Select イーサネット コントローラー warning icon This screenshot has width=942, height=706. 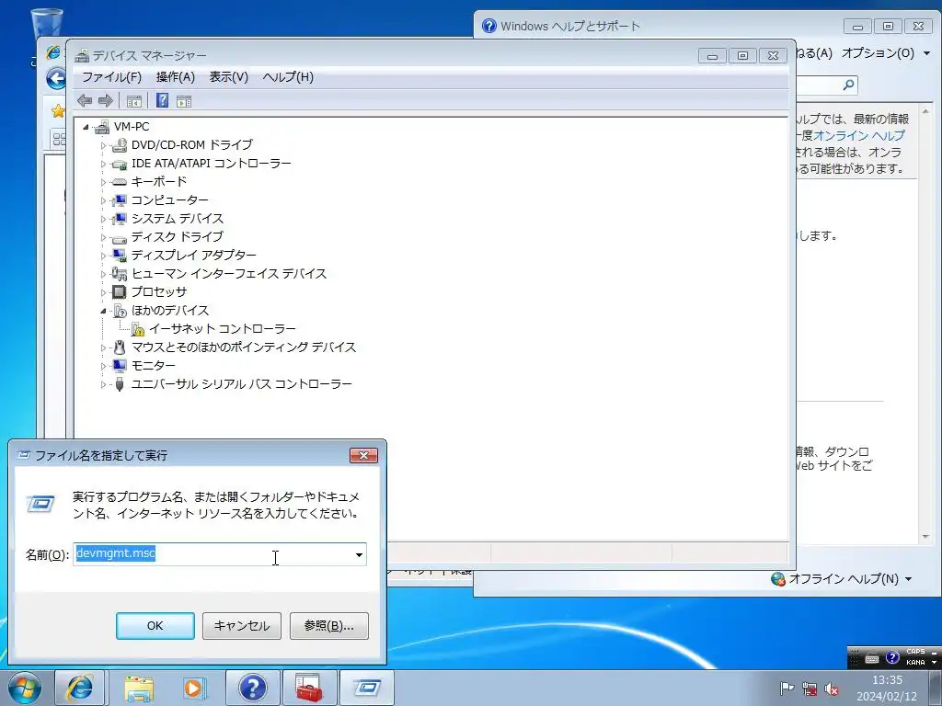138,329
